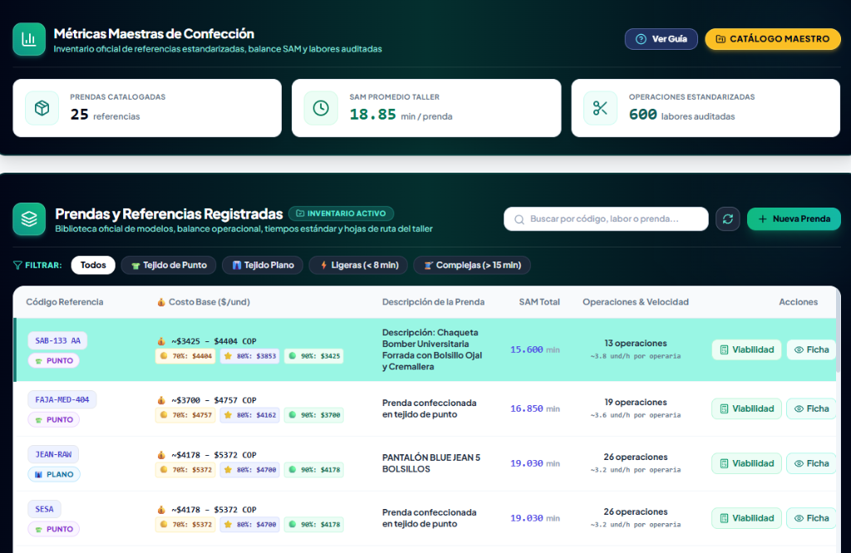Open Ficha for JEAN-RAW
Image resolution: width=851 pixels, height=553 pixels.
pos(811,463)
